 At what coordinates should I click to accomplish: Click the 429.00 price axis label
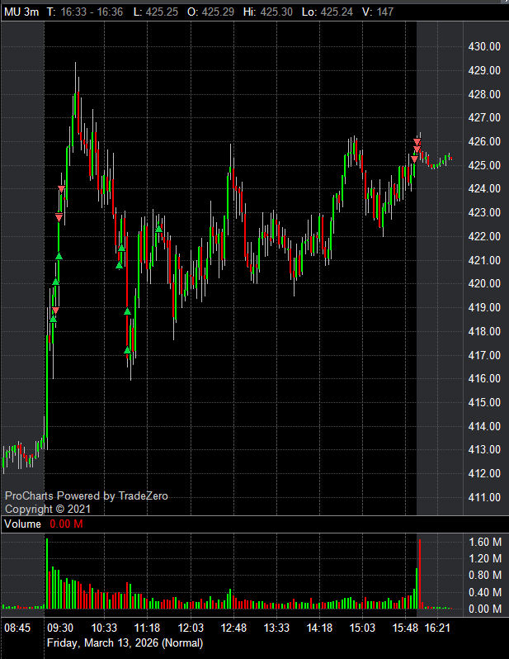click(x=484, y=70)
